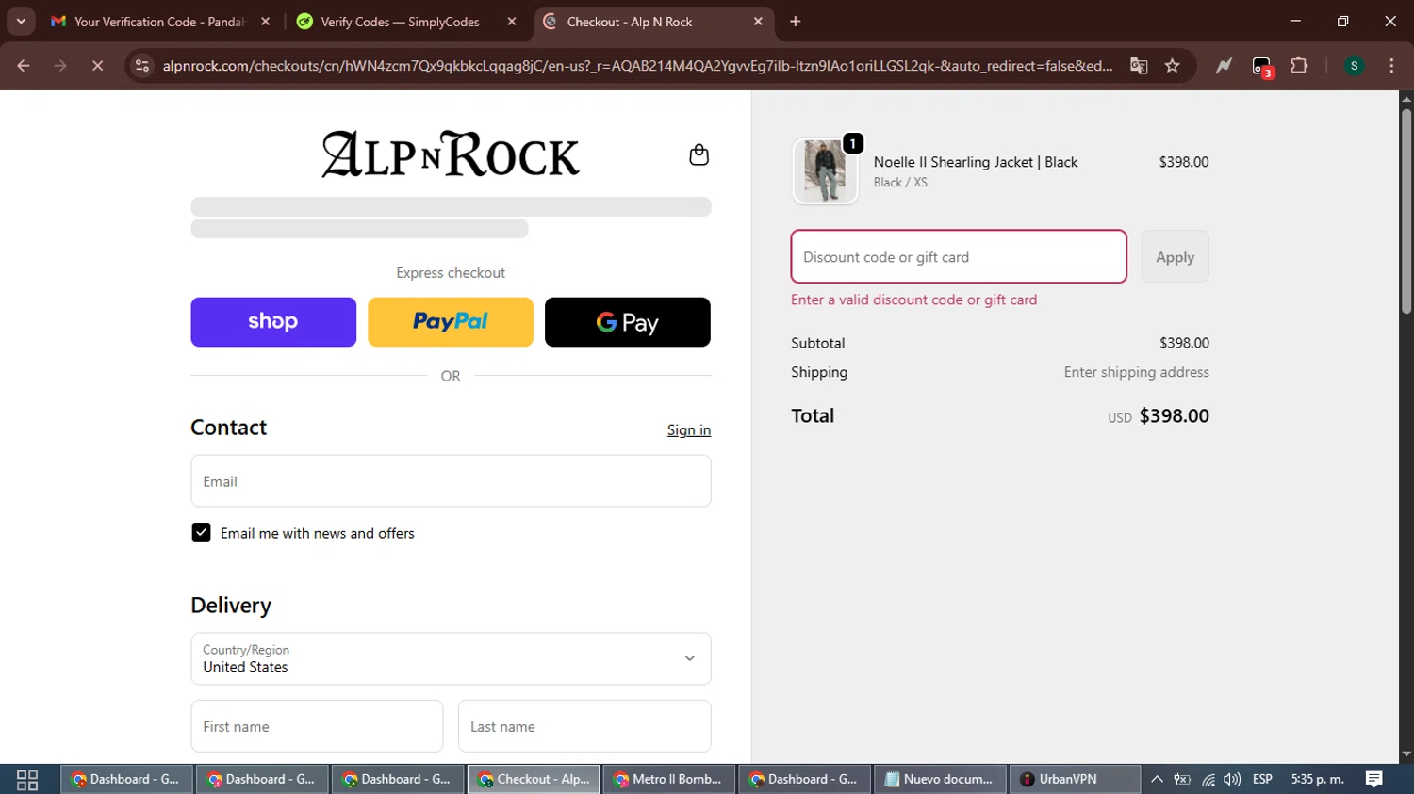
Task: Open UrbanVPN from the taskbar
Action: [1075, 780]
